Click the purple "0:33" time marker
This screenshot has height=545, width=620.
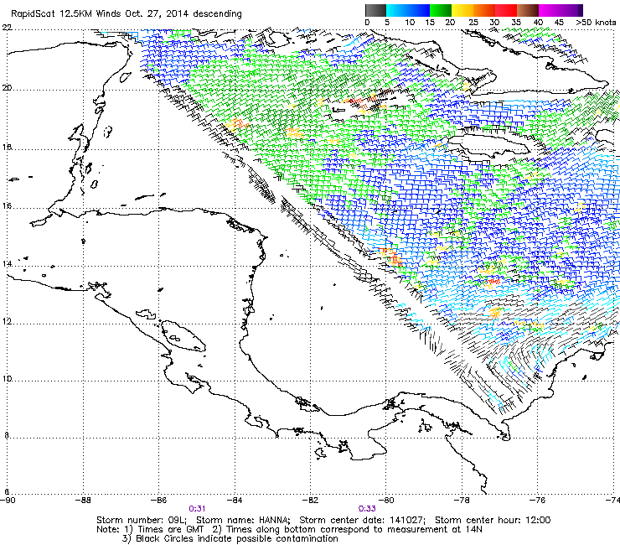[x=367, y=509]
